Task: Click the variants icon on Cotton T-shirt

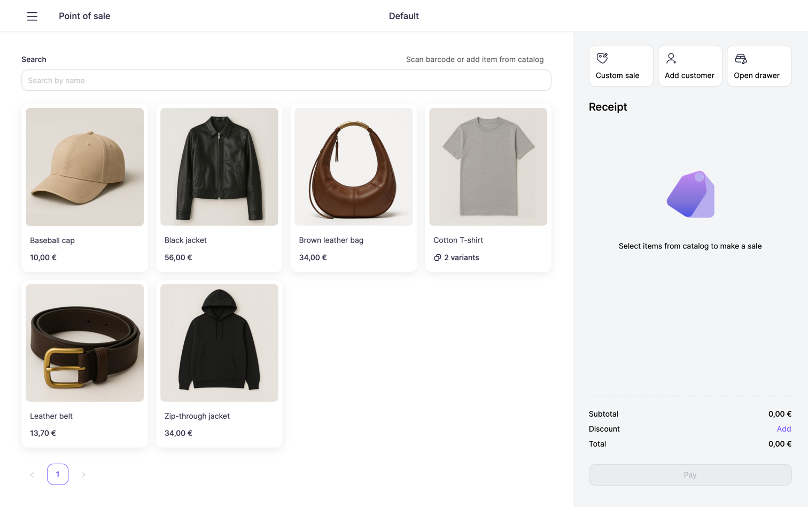Action: pyautogui.click(x=437, y=258)
